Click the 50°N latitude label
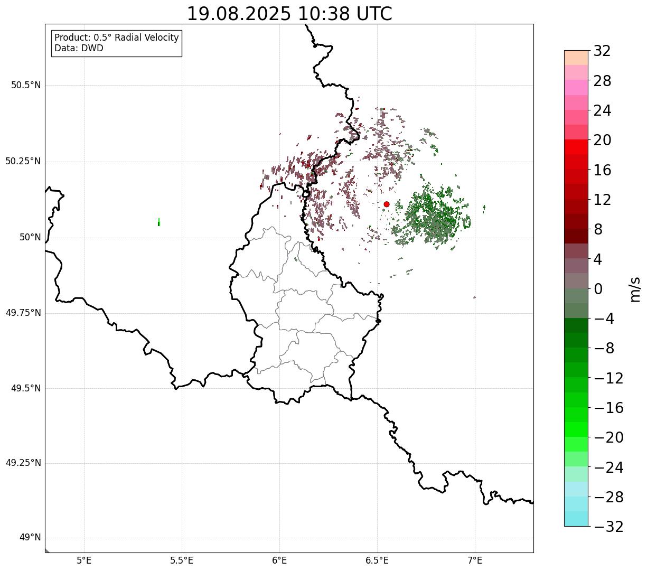The image size is (647, 571). coord(31,238)
